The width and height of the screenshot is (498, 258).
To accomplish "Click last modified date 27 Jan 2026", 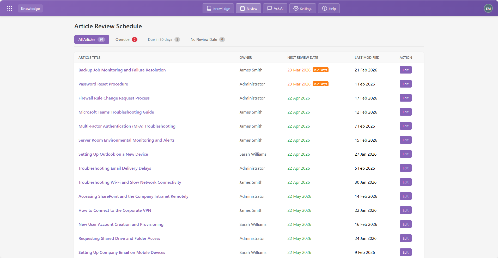I will tap(366, 154).
